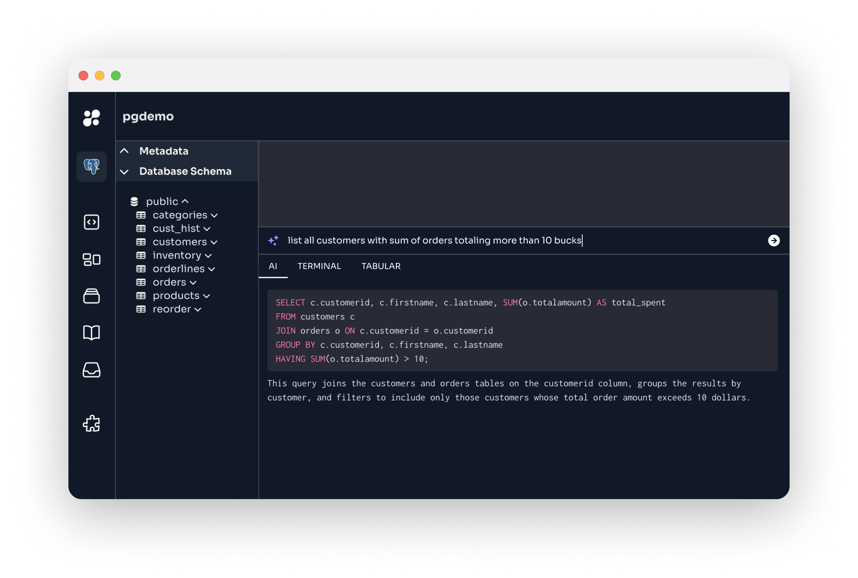Image resolution: width=858 pixels, height=578 pixels.
Task: Click the four-dot app logo
Action: [91, 118]
